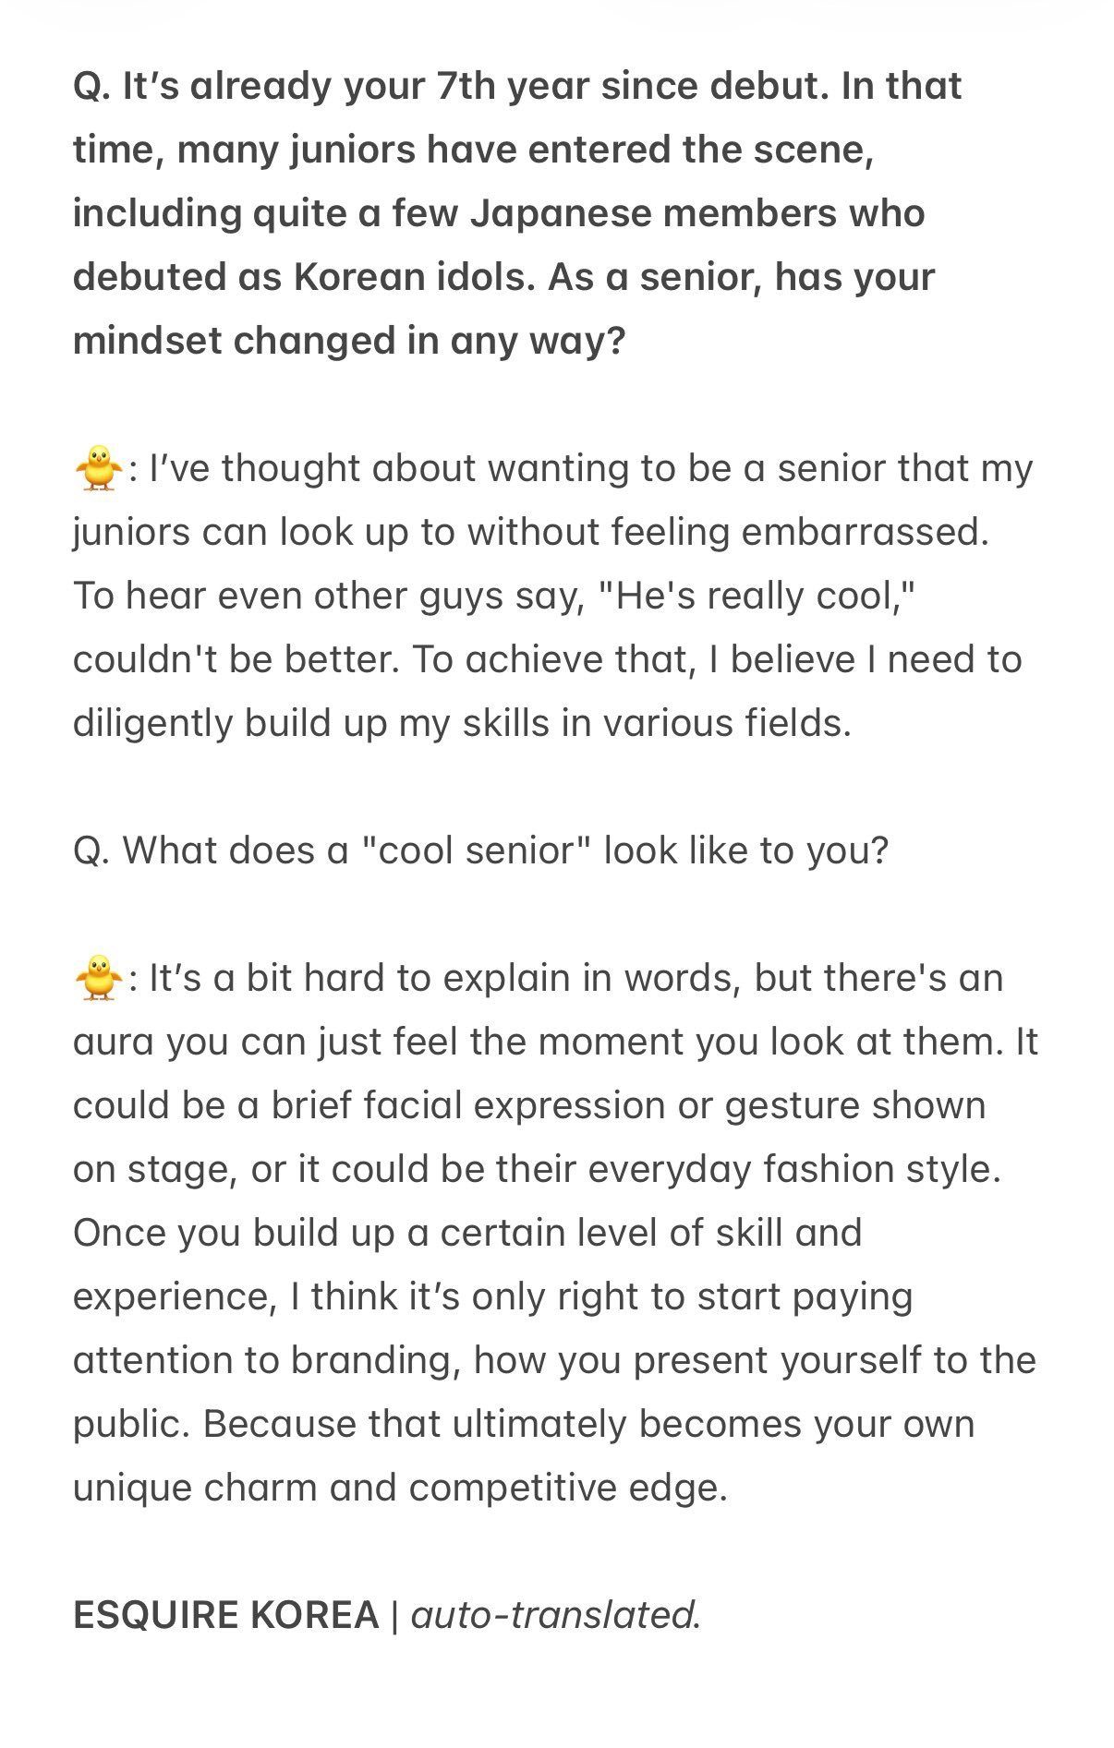Click the quoted phrase "He's really cool,"
The image size is (1114, 1748).
757,596
